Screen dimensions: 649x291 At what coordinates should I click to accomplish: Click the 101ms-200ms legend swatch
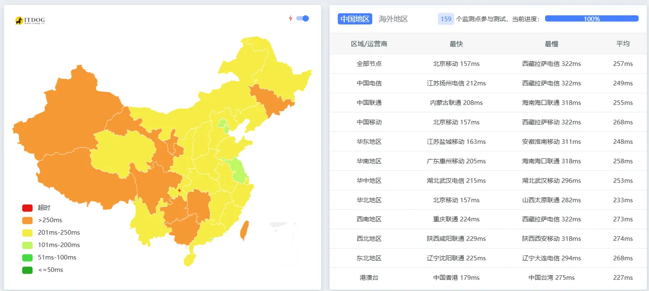pos(27,245)
